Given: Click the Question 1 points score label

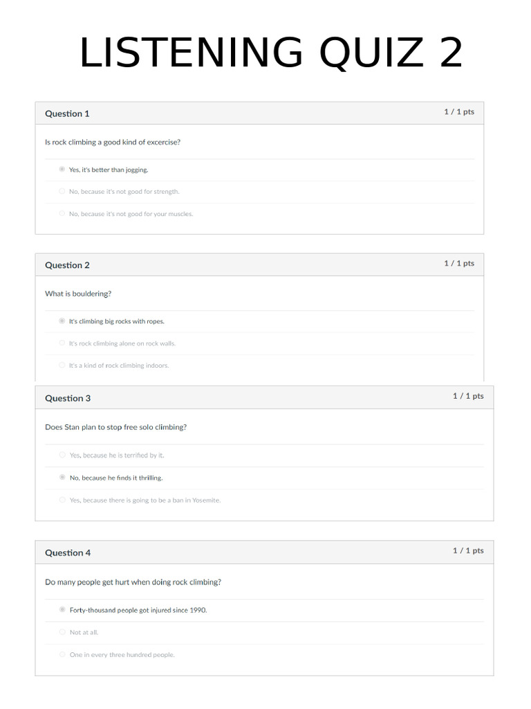Looking at the screenshot, I should click(x=459, y=111).
